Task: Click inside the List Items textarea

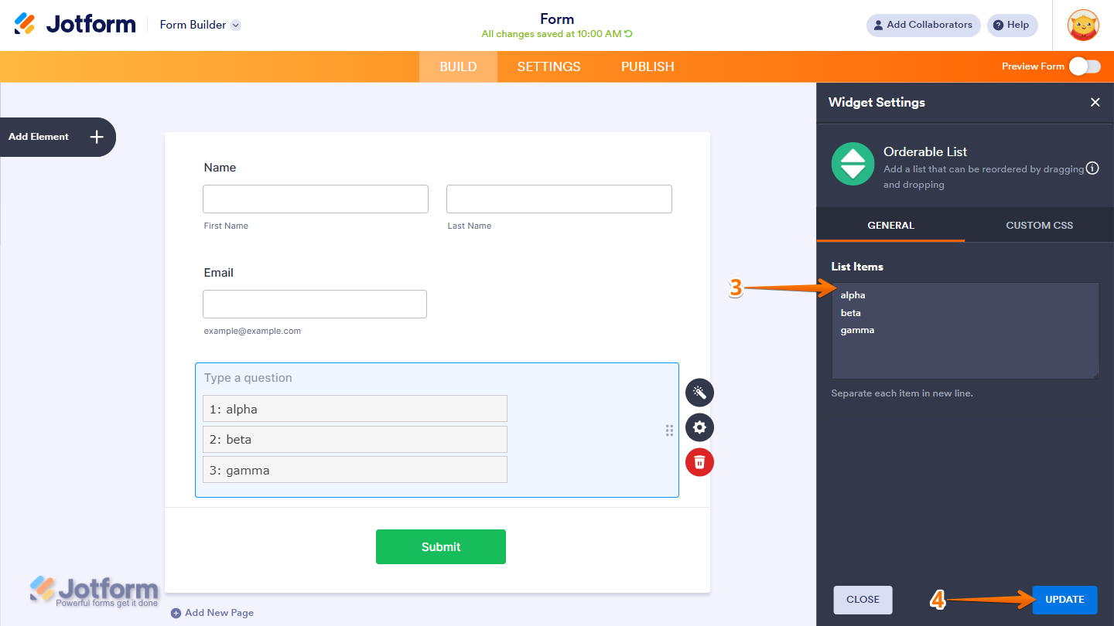Action: point(965,331)
